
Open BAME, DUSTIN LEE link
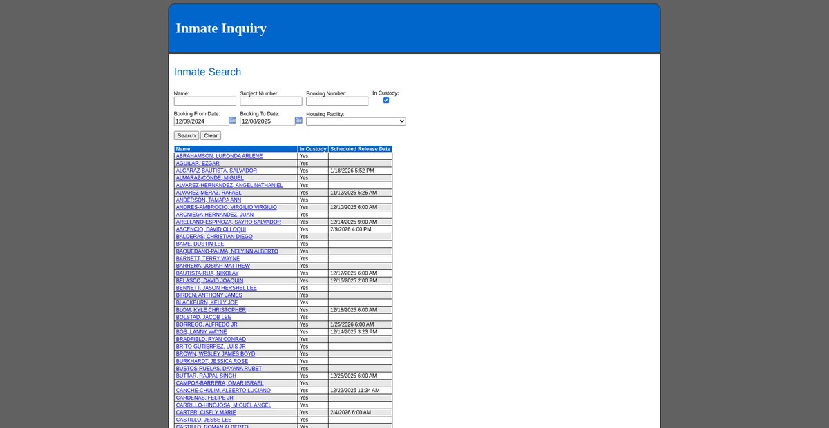[x=200, y=244]
